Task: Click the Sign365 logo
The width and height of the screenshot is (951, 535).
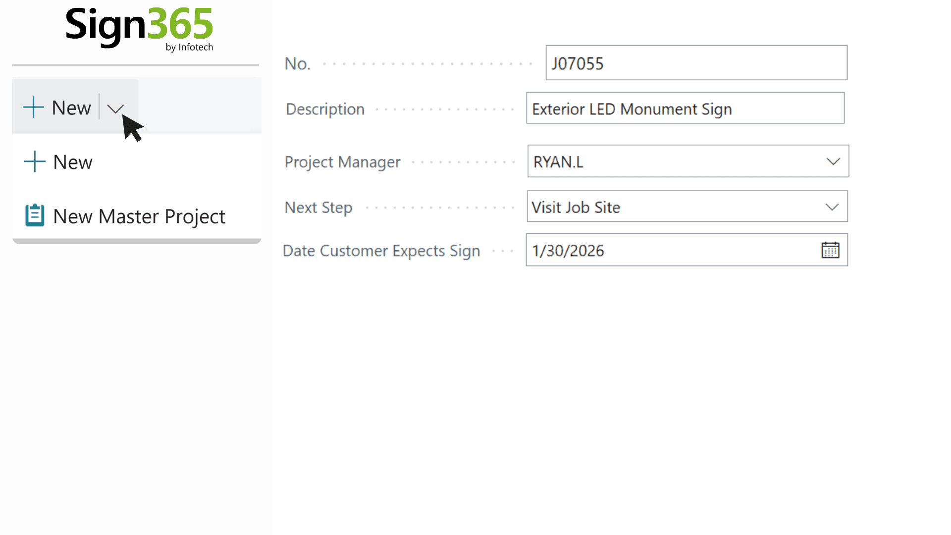Action: point(139,25)
